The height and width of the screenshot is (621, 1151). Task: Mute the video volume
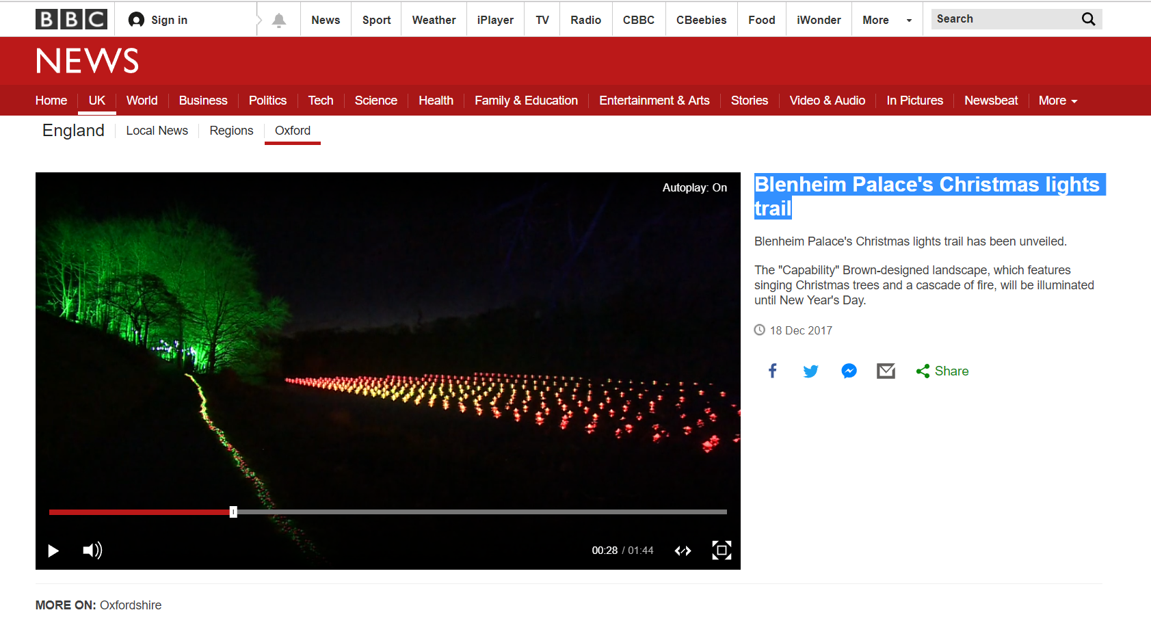[92, 551]
